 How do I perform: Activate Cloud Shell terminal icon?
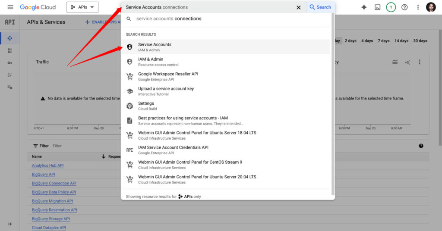coord(377,7)
